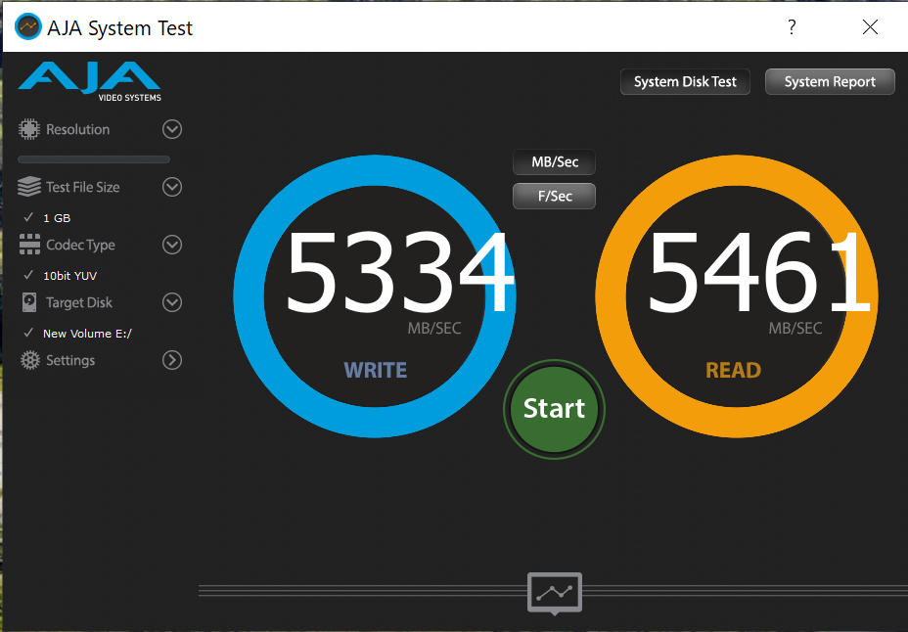Click the 5334 write speed value
Screen dimensions: 908x632
tap(399, 273)
